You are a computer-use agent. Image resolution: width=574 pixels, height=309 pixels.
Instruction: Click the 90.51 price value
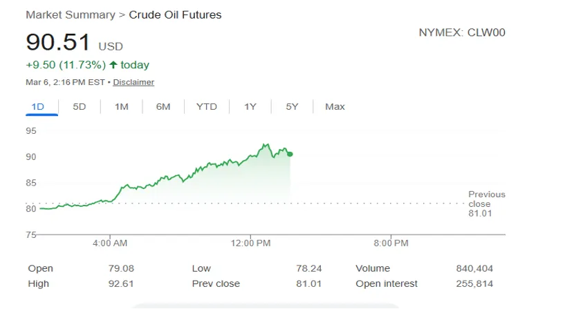point(58,43)
